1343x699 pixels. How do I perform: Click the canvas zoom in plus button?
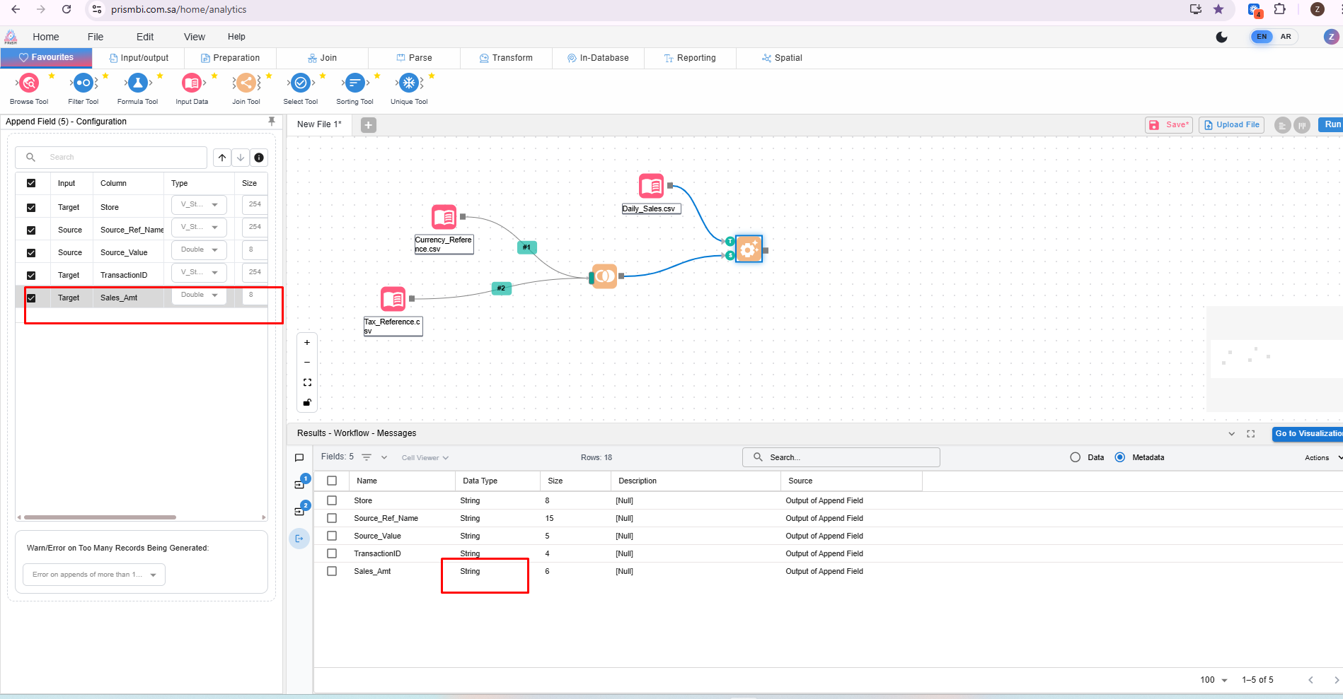click(307, 343)
